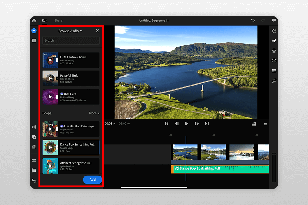Screen dimensions: 308x205
Task: Click the Untitled: Sequence 01 title
Action: 154,20
